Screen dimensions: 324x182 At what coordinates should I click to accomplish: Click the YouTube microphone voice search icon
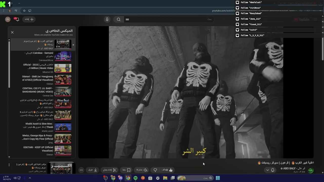(x=107, y=19)
